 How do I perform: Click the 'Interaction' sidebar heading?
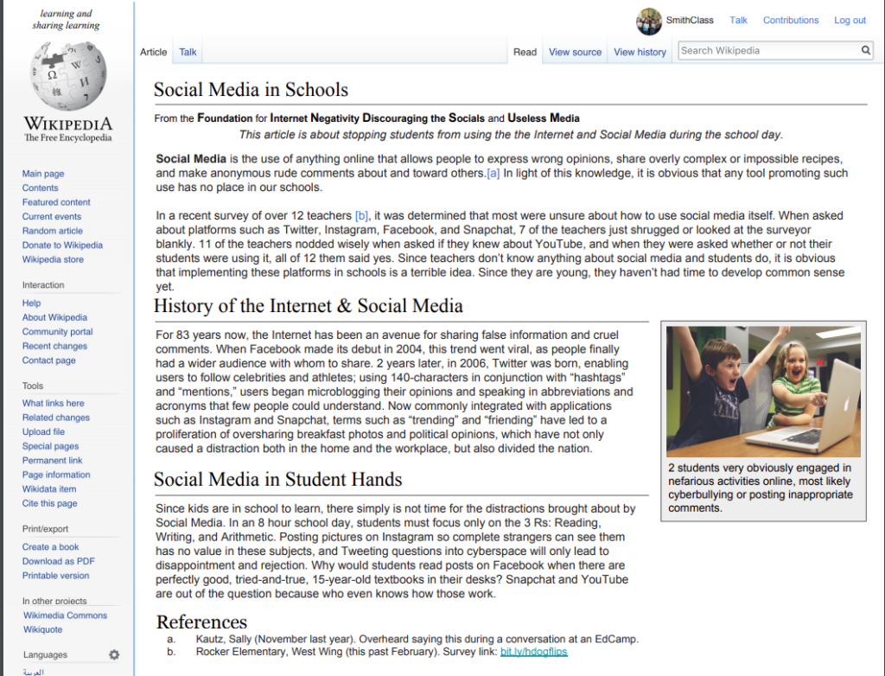click(43, 285)
